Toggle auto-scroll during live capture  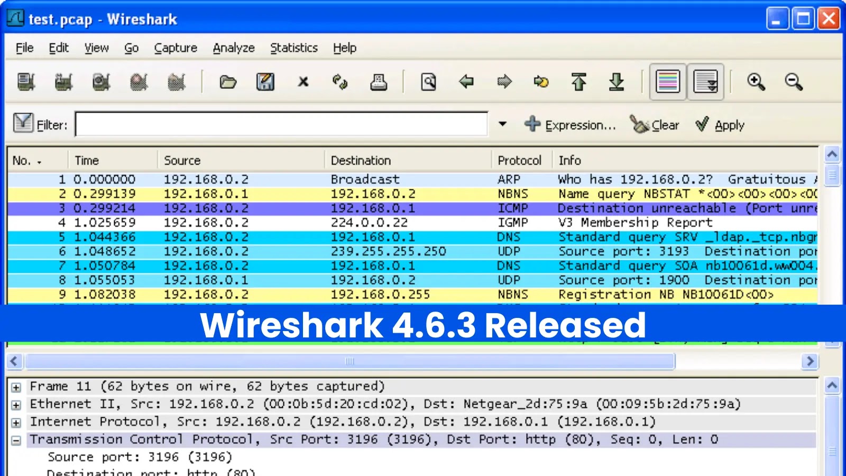tap(705, 82)
